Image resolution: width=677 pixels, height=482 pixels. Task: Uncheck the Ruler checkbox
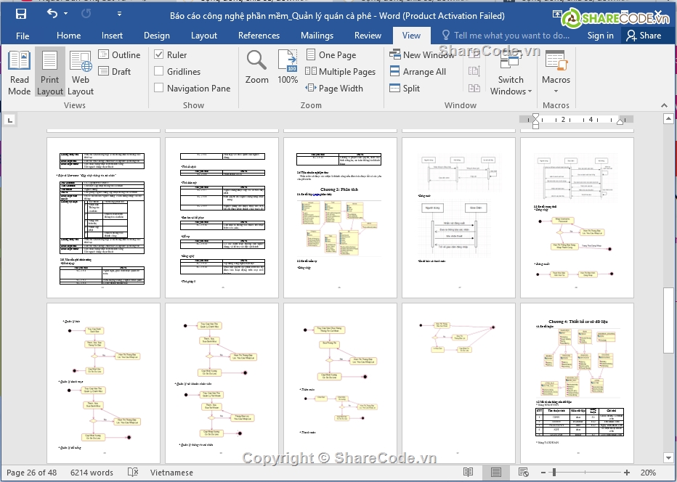(159, 54)
